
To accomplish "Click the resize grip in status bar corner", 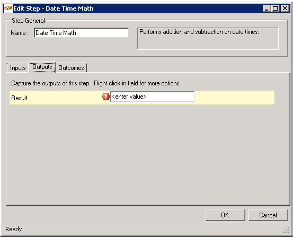I will point(286,231).
